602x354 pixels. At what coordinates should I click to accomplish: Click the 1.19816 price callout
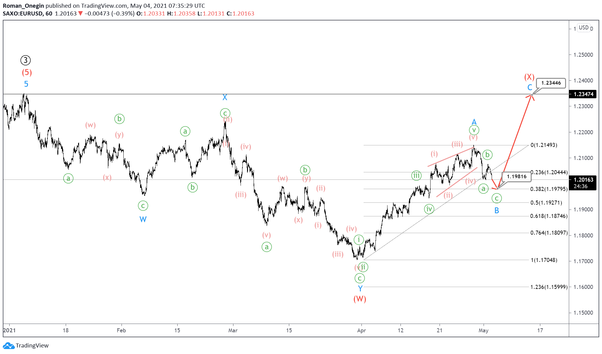pyautogui.click(x=516, y=176)
